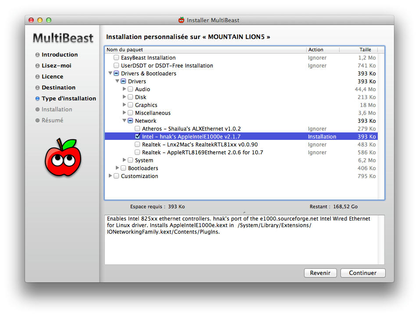This screenshot has width=419, height=317.
Task: Click the 168,52 Go remaining space value
Action: point(345,207)
